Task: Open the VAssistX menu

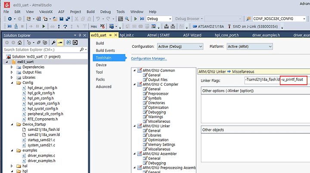Action: pos(46,12)
